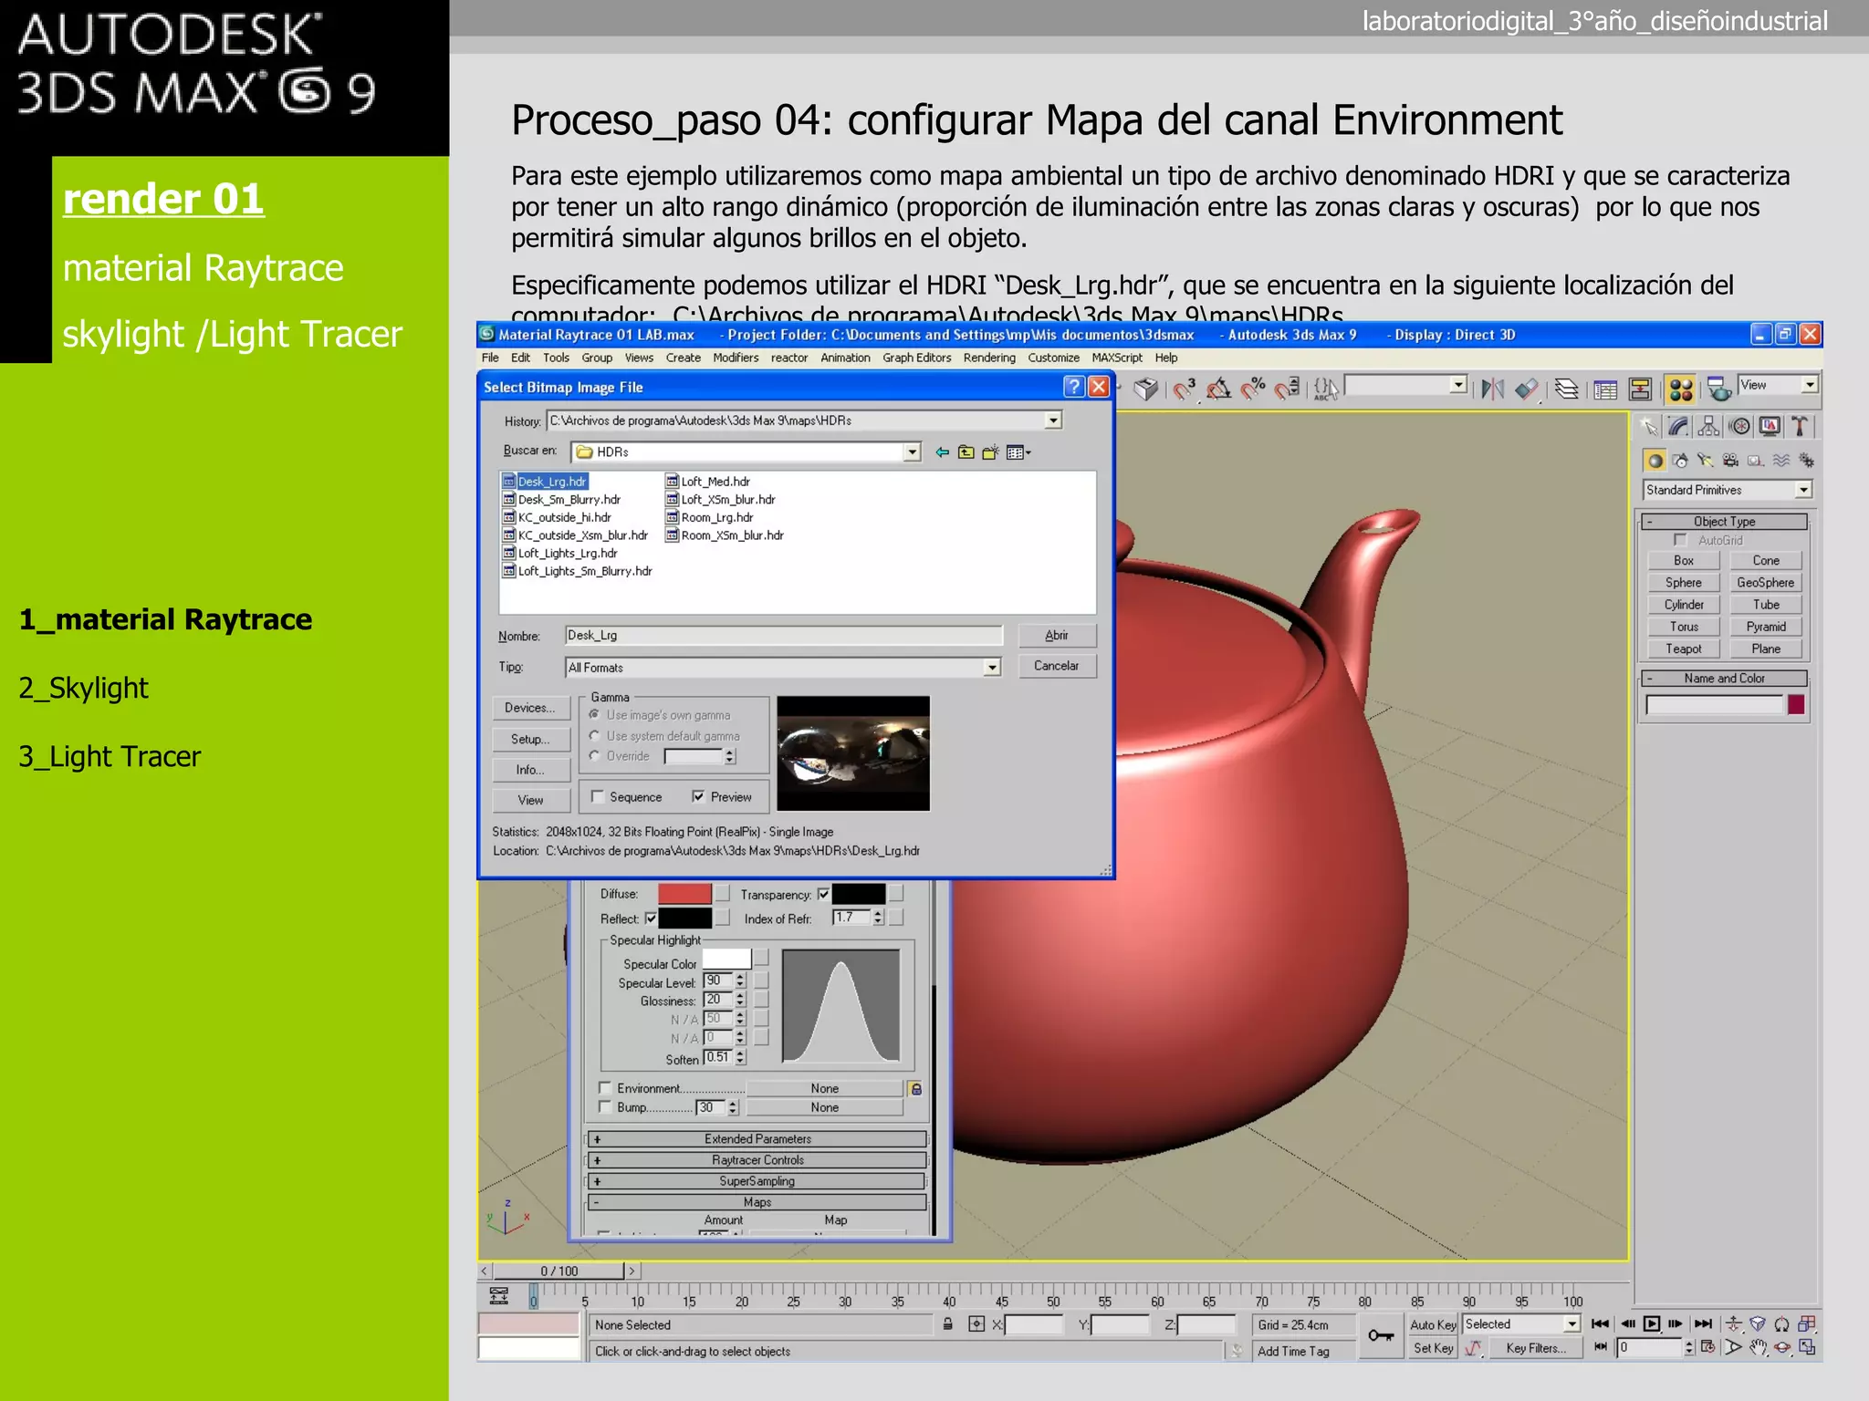Screen dimensions: 1869x1401
Task: Click the Auto Key button
Action: tap(1433, 1324)
